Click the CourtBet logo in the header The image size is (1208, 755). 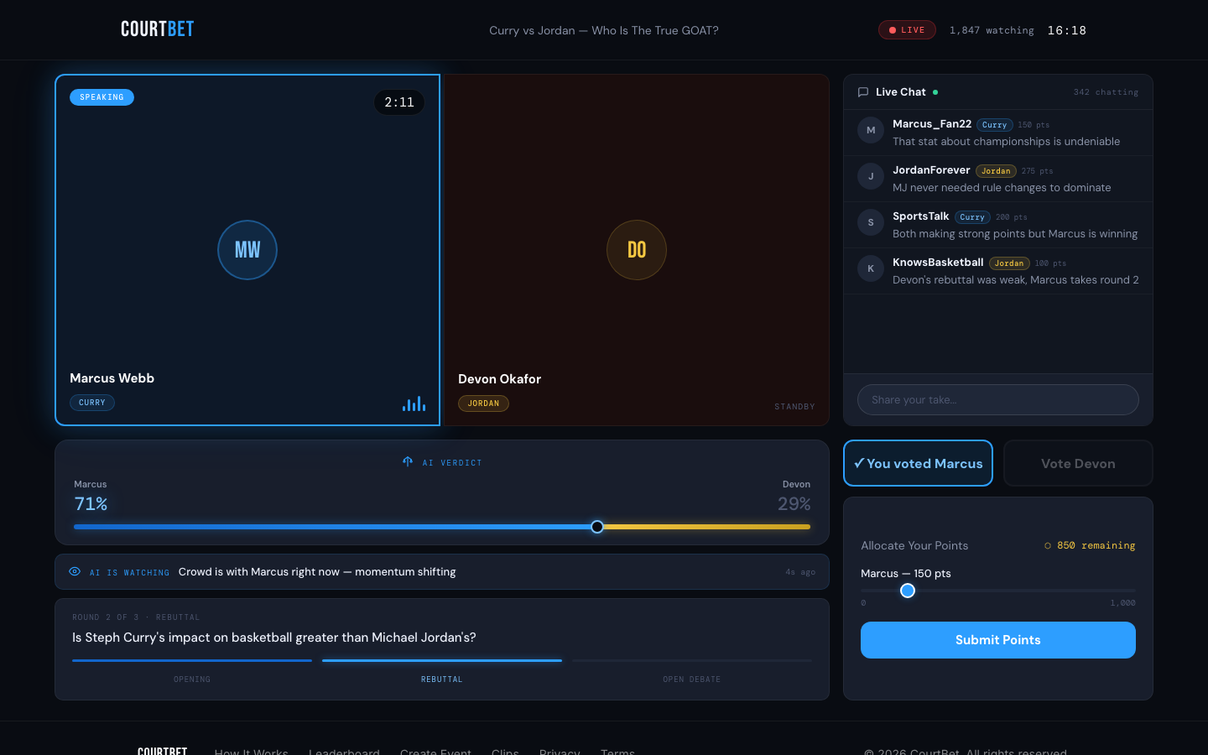point(157,29)
